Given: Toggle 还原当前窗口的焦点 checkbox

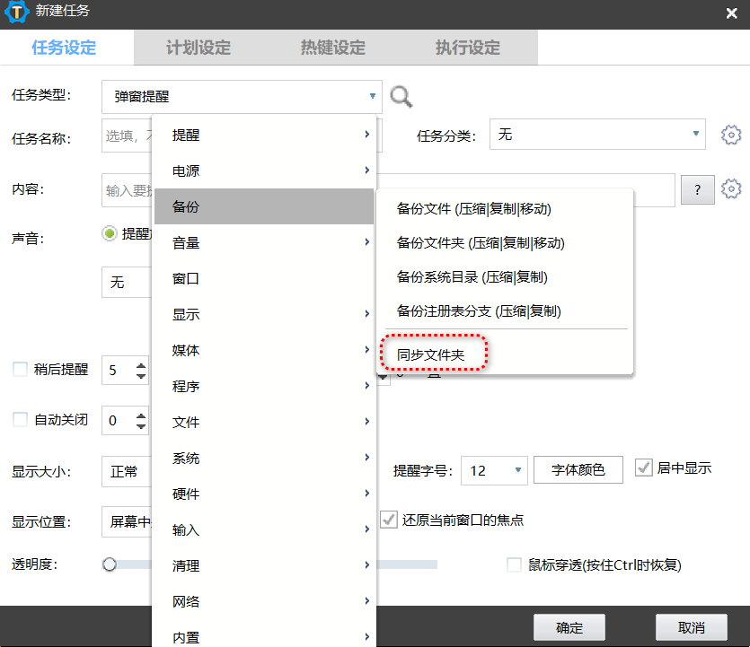Looking at the screenshot, I should click(389, 520).
